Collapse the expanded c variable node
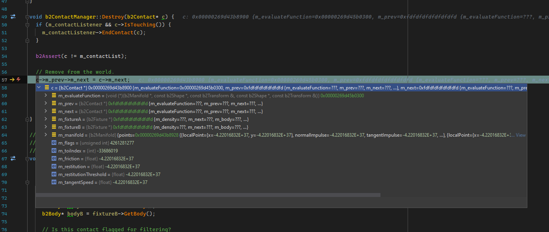549x232 pixels. pos(39,87)
